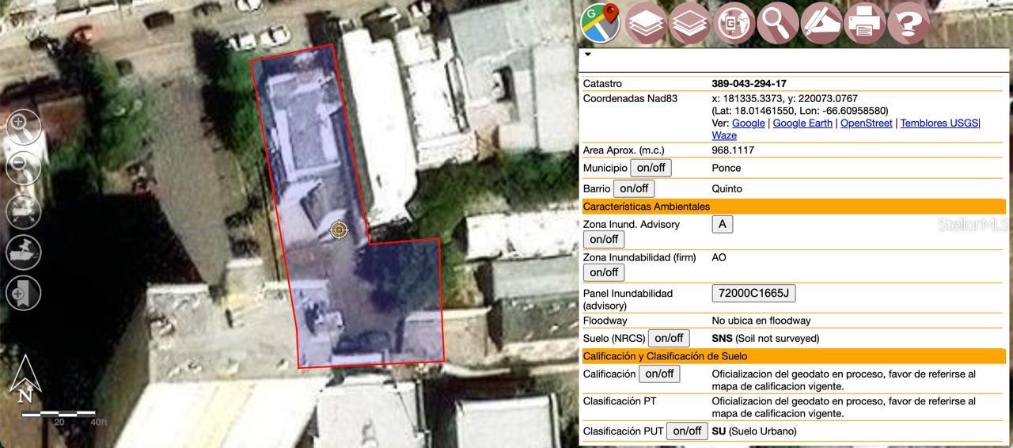Select the pencil drawing tool icon
Screen dimensions: 1013x448
coord(821,23)
